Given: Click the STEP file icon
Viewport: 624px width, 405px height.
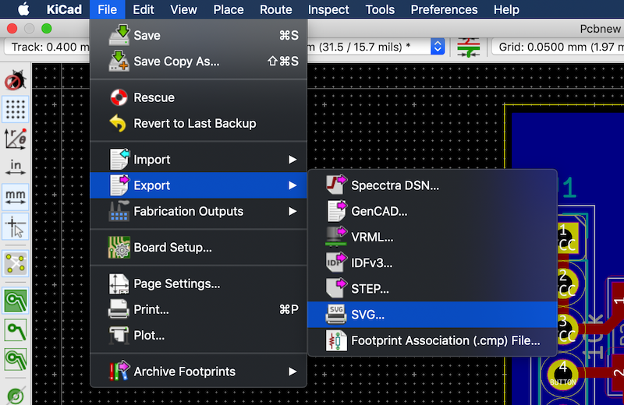Looking at the screenshot, I should coord(336,288).
